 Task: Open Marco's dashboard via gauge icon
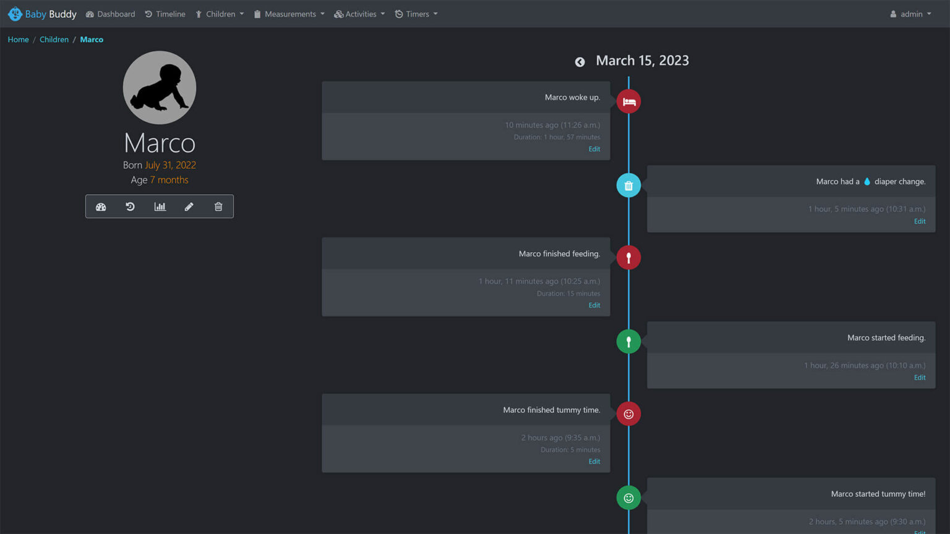click(x=101, y=206)
